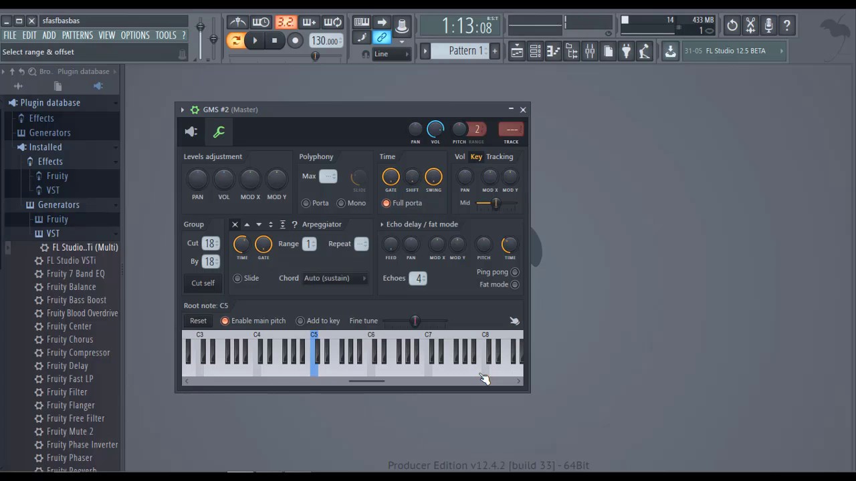Image resolution: width=856 pixels, height=481 pixels.
Task: Switch to the Tracking tab
Action: [500, 156]
